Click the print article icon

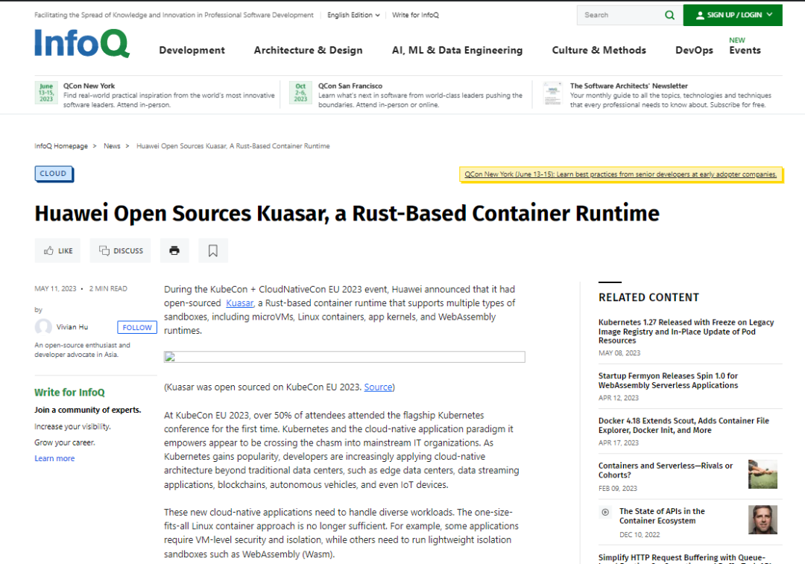click(x=174, y=250)
